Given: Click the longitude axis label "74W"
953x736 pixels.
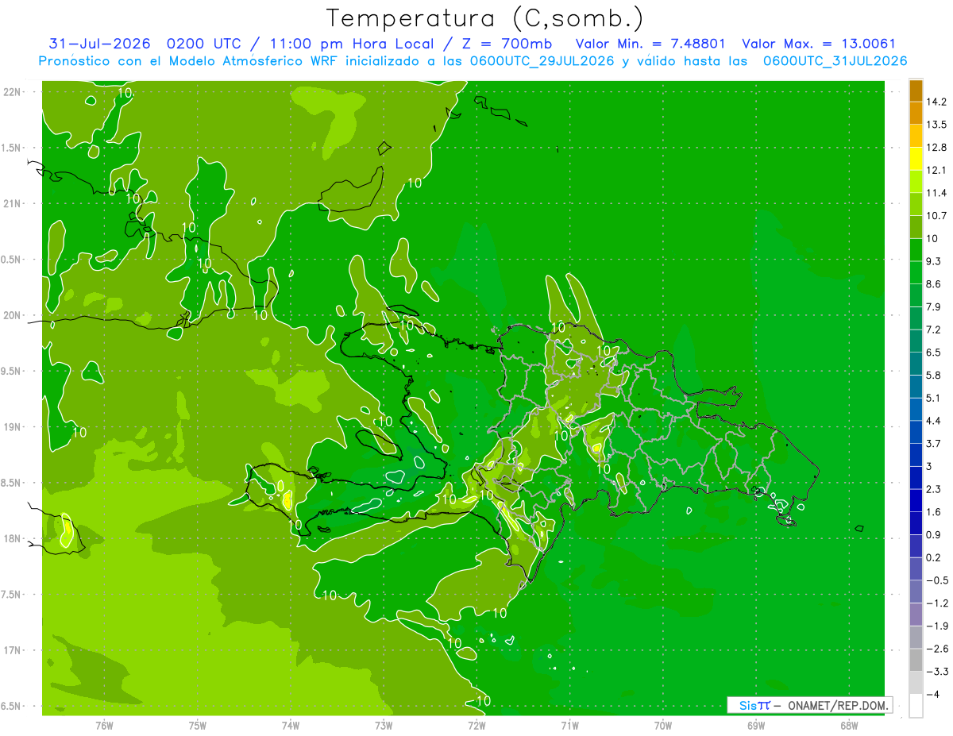Looking at the screenshot, I should click(x=291, y=725).
